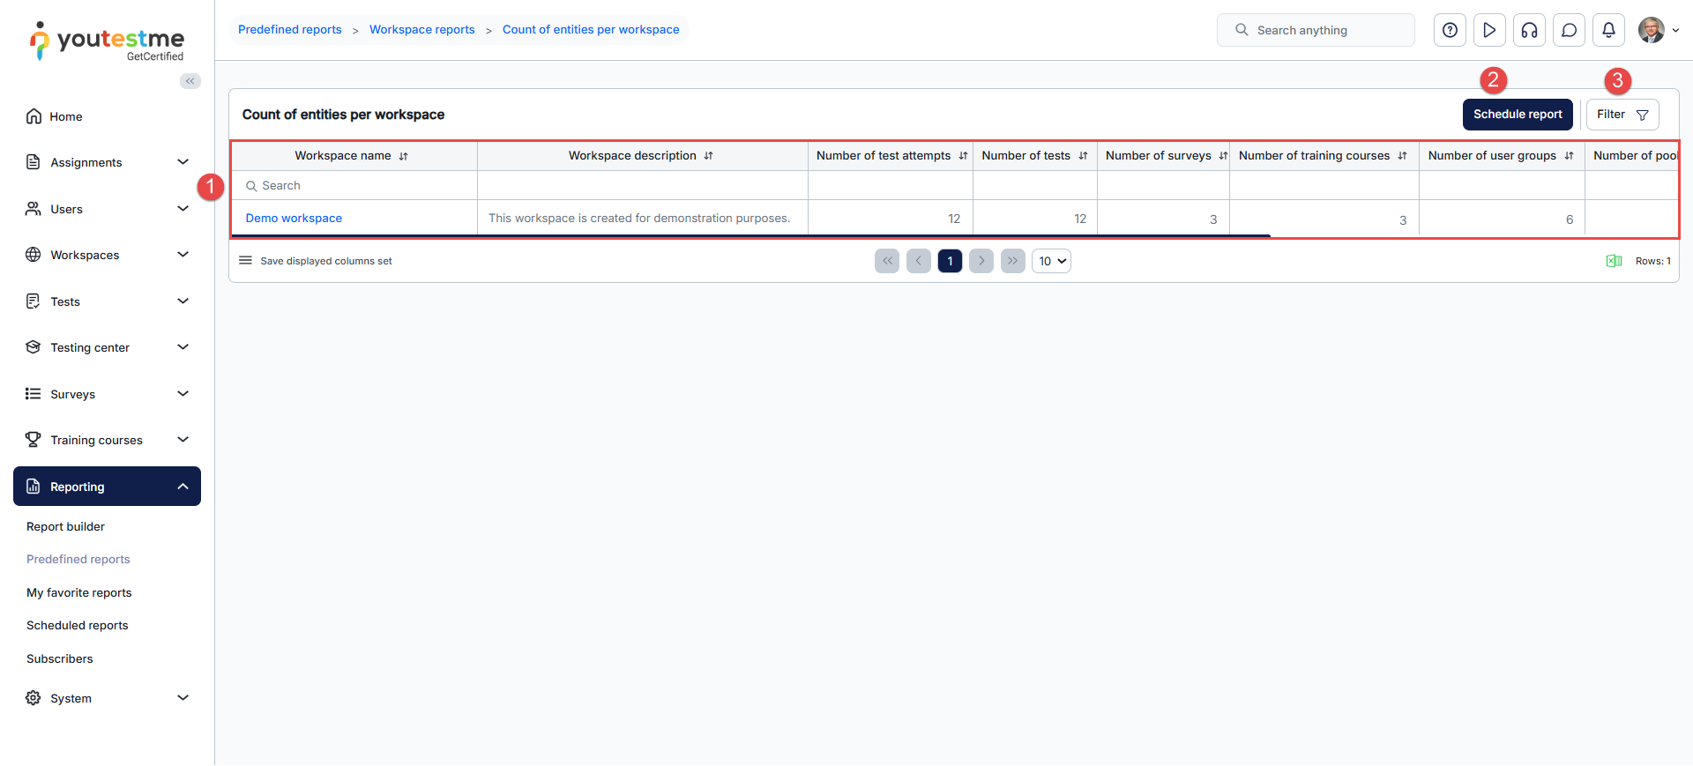Image resolution: width=1693 pixels, height=766 pixels.
Task: Click the Schedule report button
Action: coord(1517,115)
